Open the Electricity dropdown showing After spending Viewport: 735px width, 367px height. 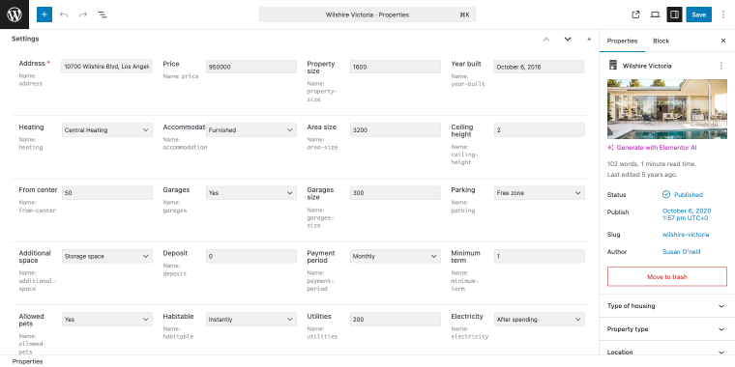coord(539,320)
